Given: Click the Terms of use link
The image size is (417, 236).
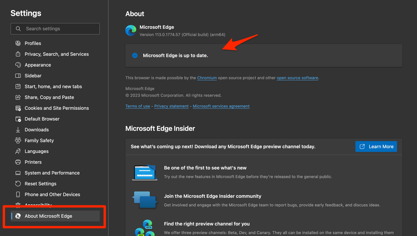Looking at the screenshot, I should [138, 106].
